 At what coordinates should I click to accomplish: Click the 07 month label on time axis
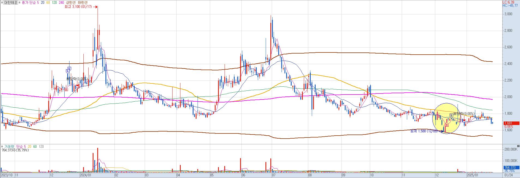point(273,175)
